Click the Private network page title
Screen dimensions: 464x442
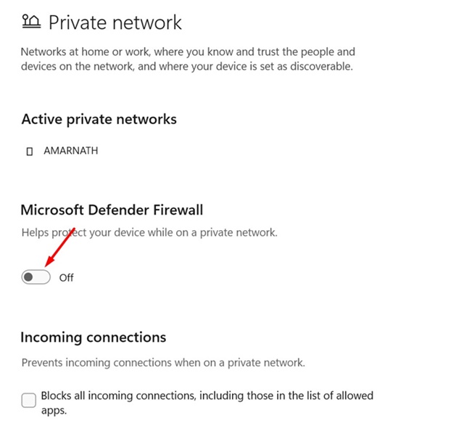(x=115, y=22)
